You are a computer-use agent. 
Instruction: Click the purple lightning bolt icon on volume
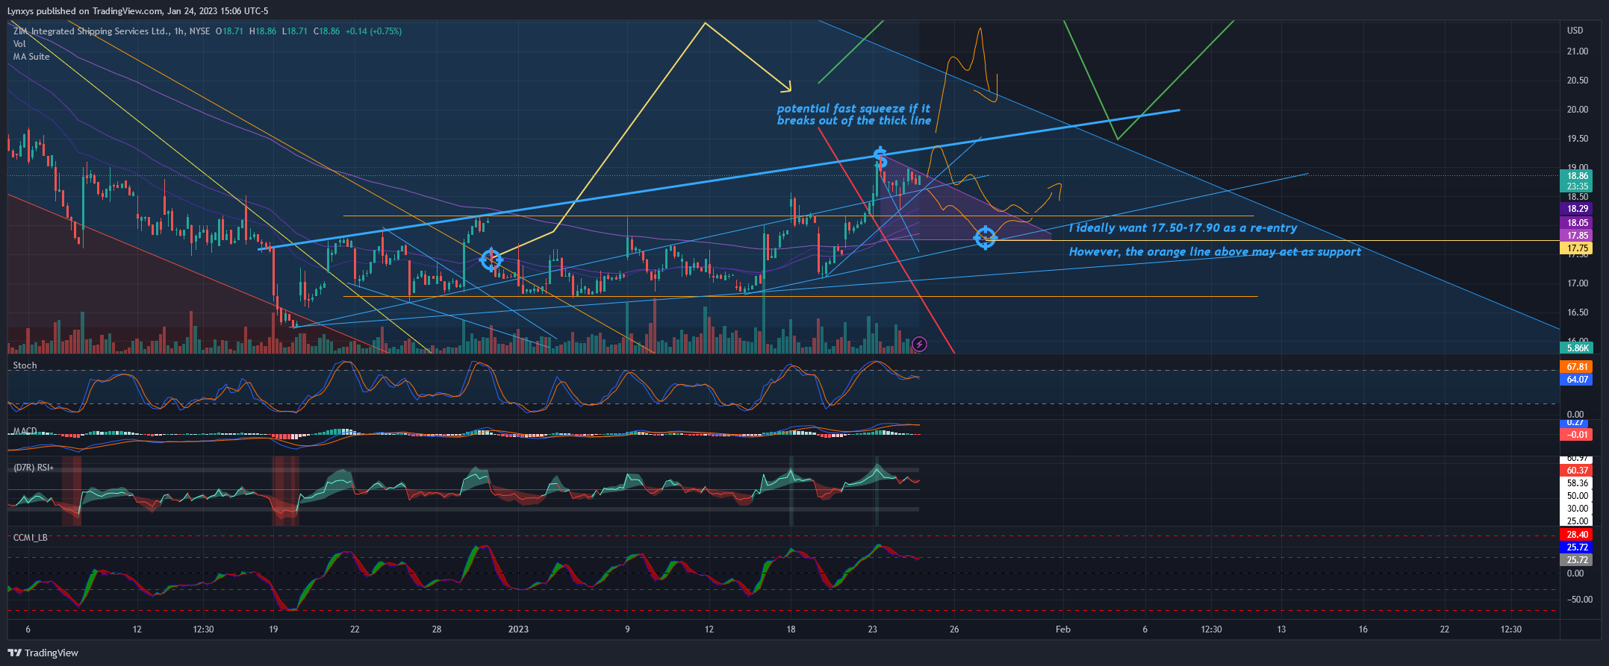pos(920,344)
